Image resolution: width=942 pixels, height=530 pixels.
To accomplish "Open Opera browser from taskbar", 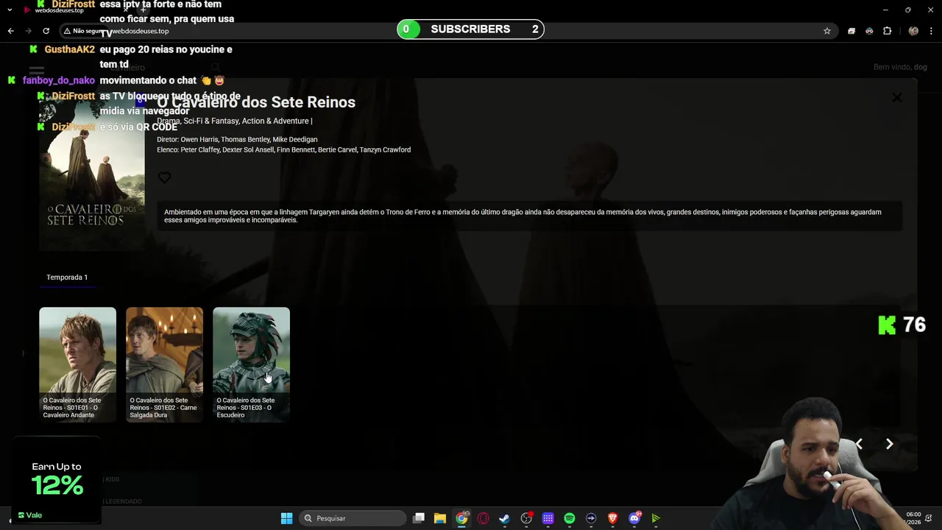I will (x=484, y=518).
